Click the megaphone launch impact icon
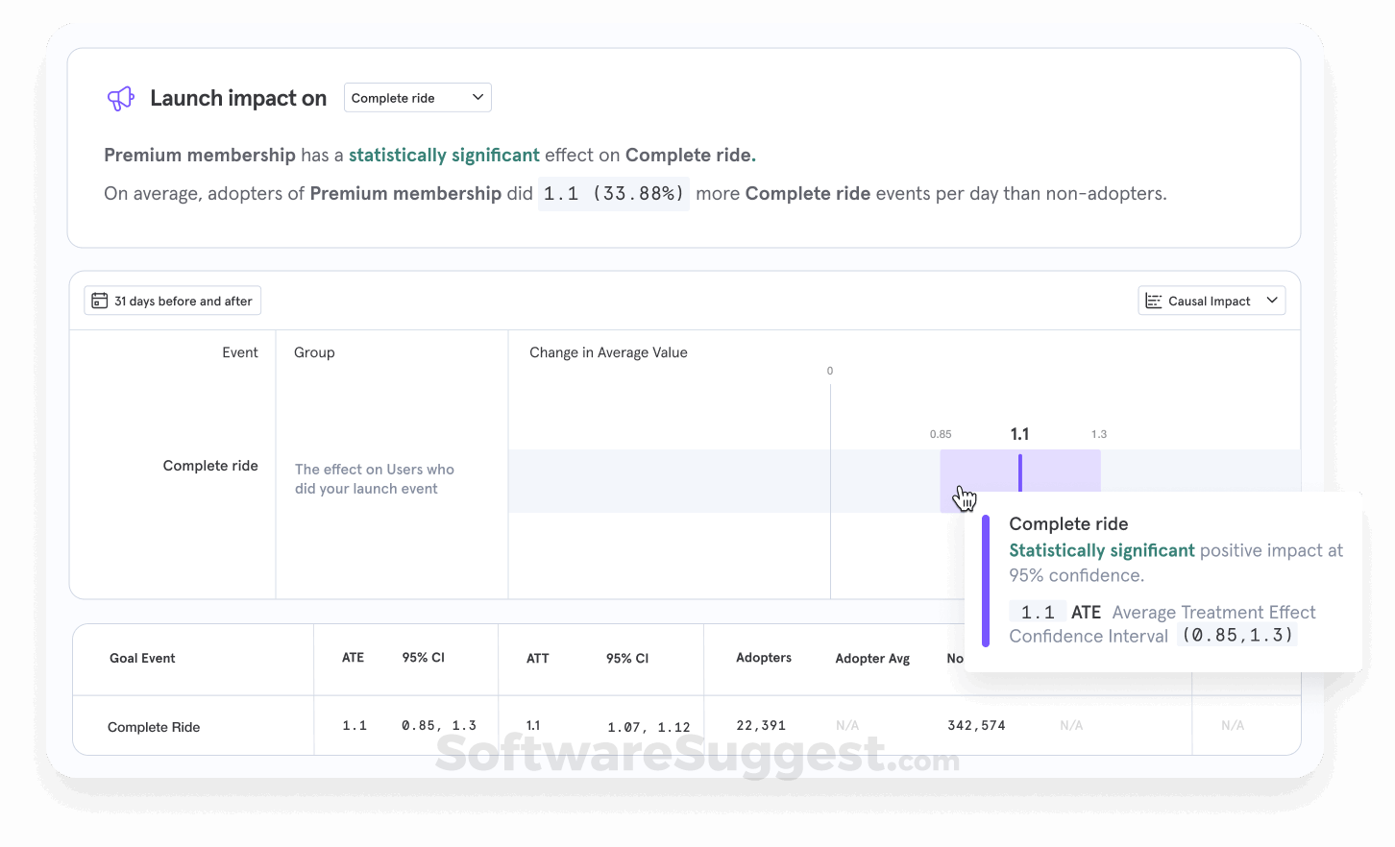 click(x=121, y=97)
